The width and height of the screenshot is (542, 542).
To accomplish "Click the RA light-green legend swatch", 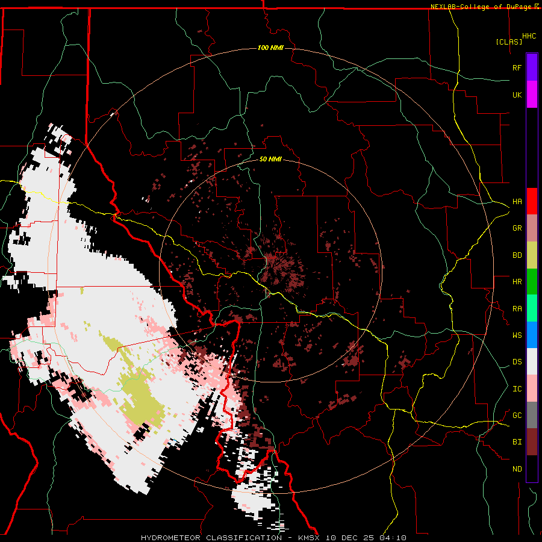I will coord(532,308).
